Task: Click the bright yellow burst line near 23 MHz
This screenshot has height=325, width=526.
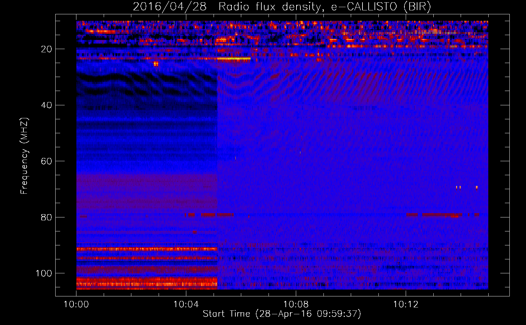Action: 234,58
